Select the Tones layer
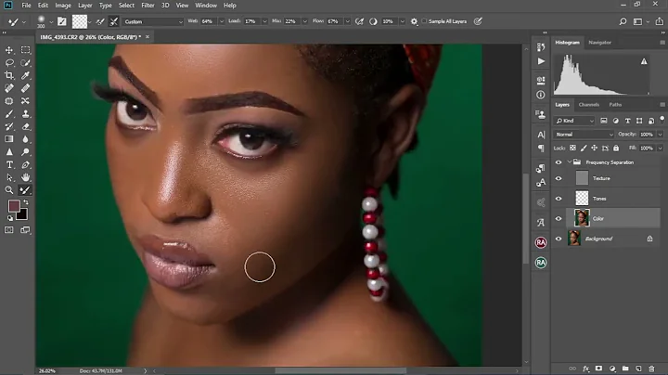Image resolution: width=668 pixels, height=375 pixels. pos(613,198)
